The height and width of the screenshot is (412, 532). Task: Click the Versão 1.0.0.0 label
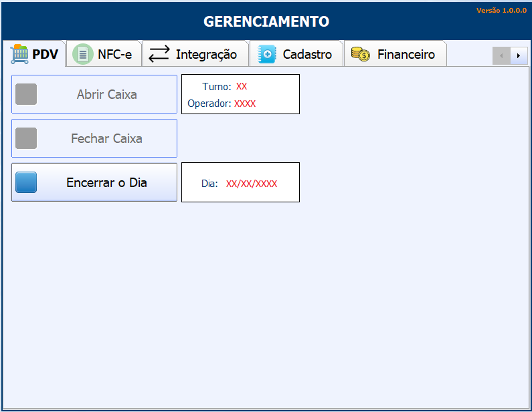click(x=501, y=11)
